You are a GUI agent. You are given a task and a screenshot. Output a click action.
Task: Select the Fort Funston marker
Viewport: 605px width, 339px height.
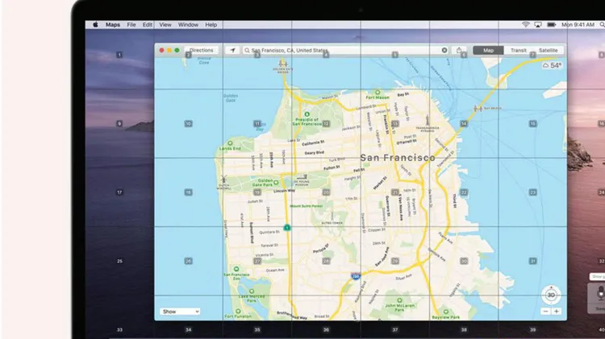[238, 311]
